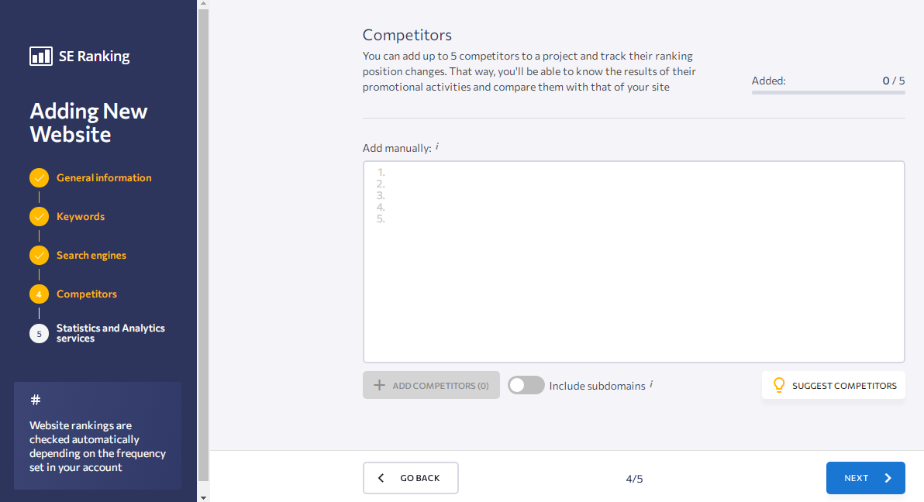Click the Add Competitors (0) button
Viewport: 924px width, 502px height.
(431, 385)
